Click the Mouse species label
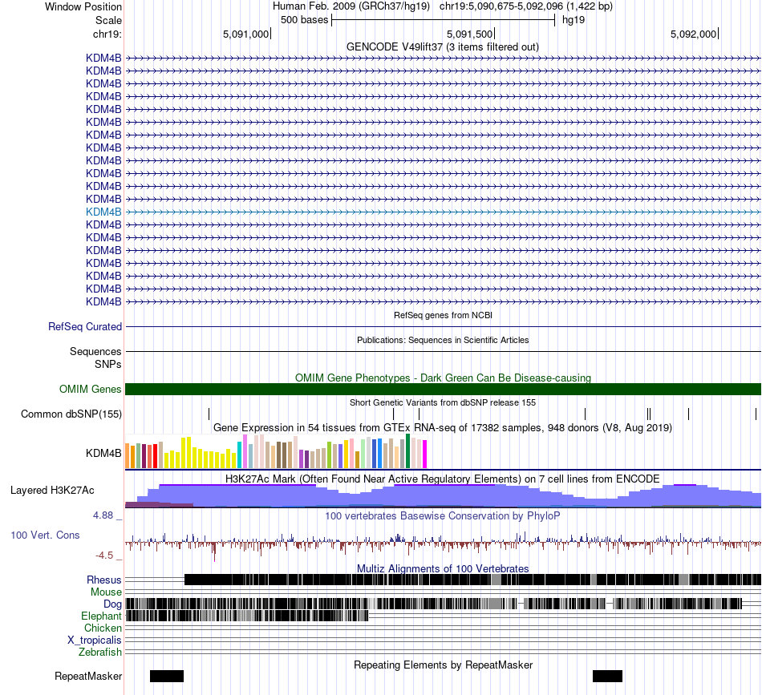The height and width of the screenshot is (695, 762). tap(106, 592)
